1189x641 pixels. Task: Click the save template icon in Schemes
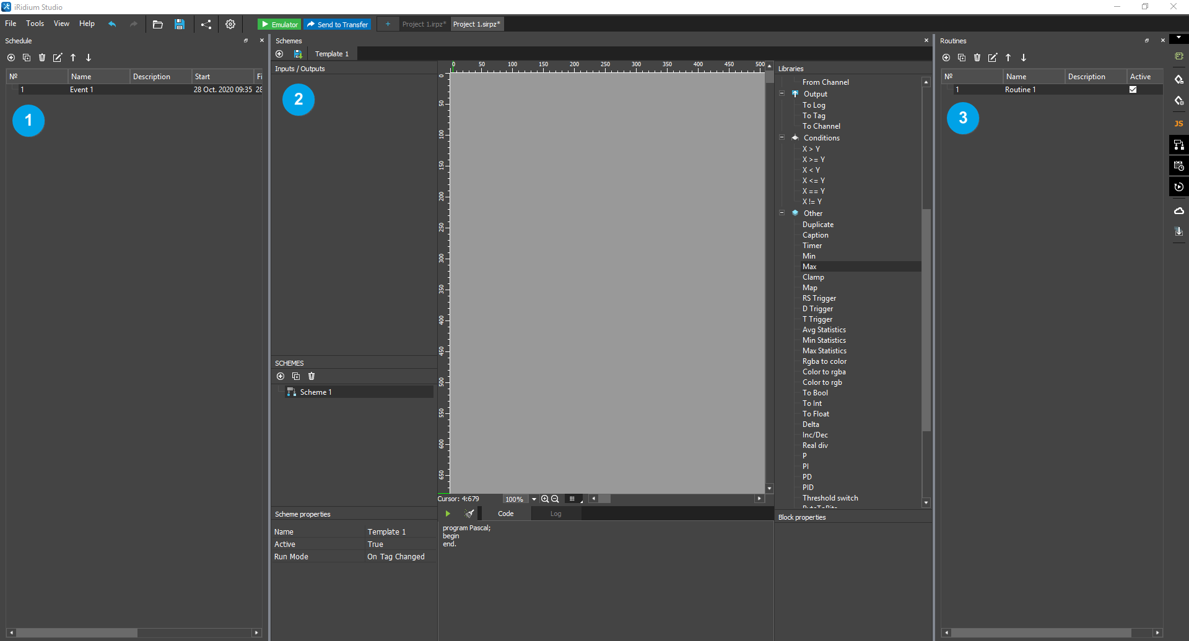pos(298,54)
